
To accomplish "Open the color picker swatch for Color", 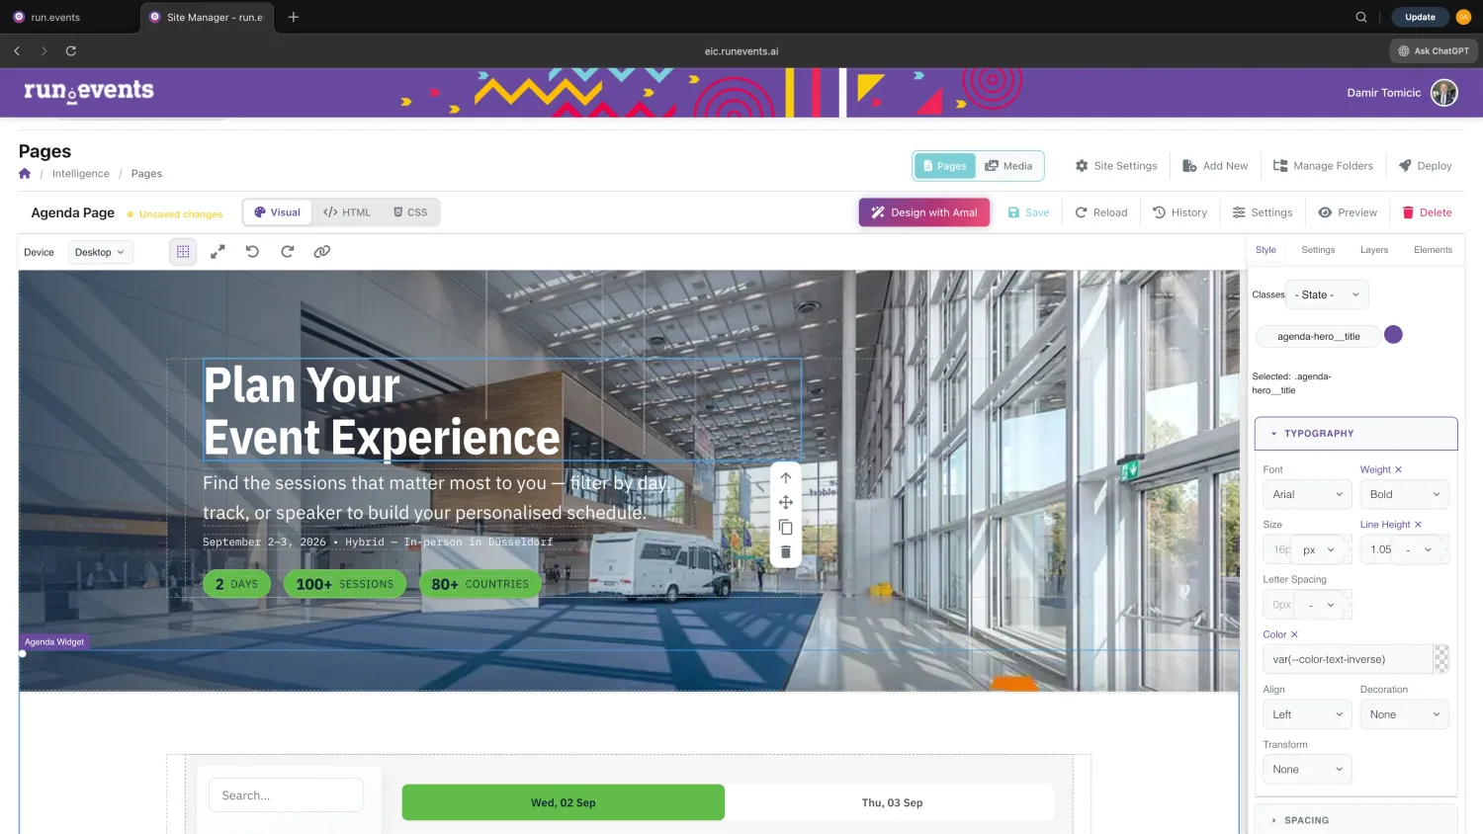I will tap(1441, 659).
